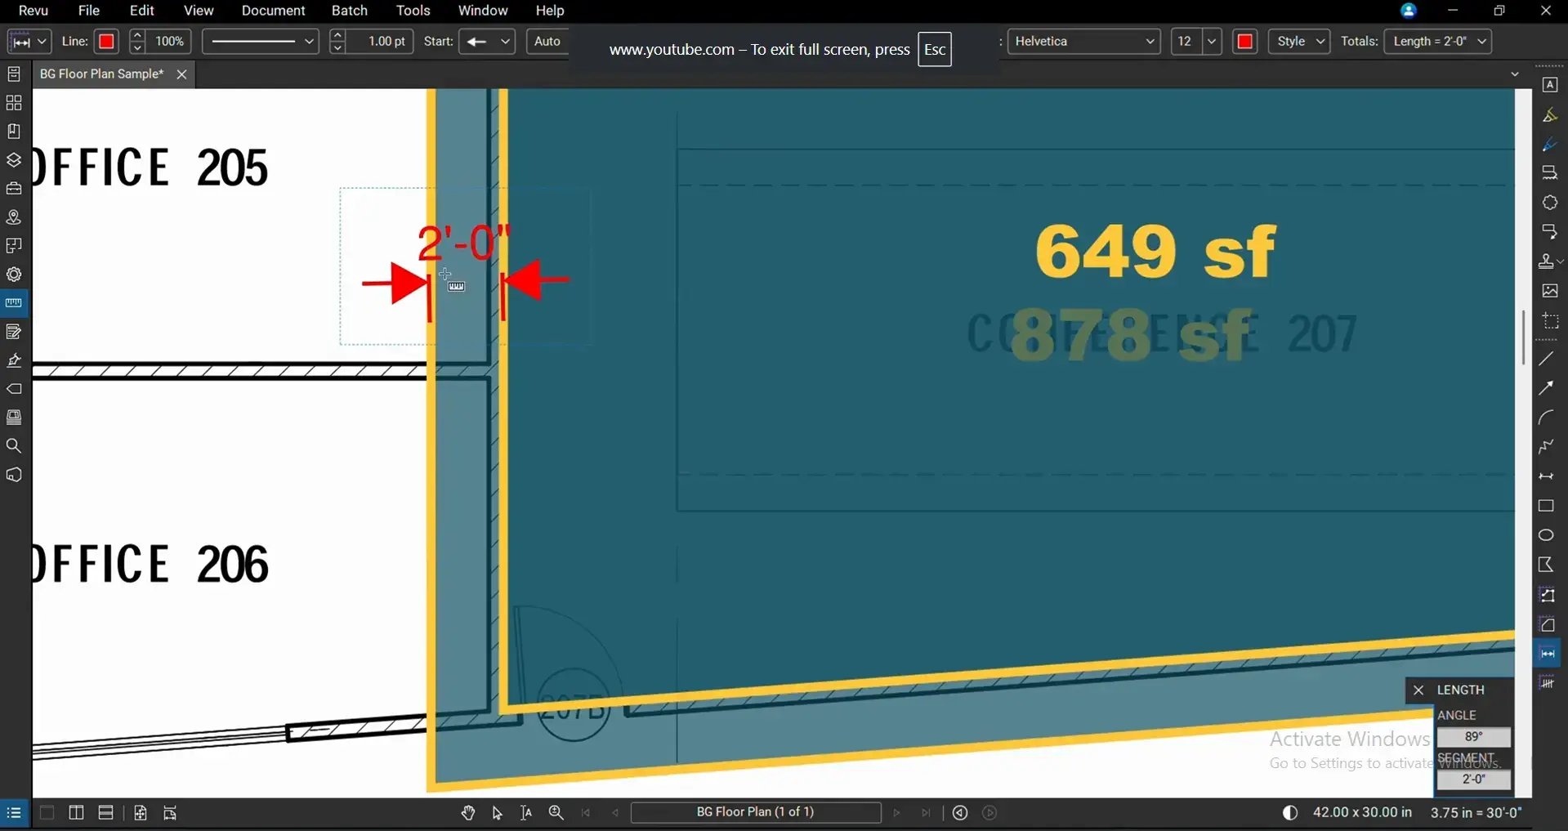Select the Arrow tool
Screen dimensions: 1568x831
(1546, 388)
